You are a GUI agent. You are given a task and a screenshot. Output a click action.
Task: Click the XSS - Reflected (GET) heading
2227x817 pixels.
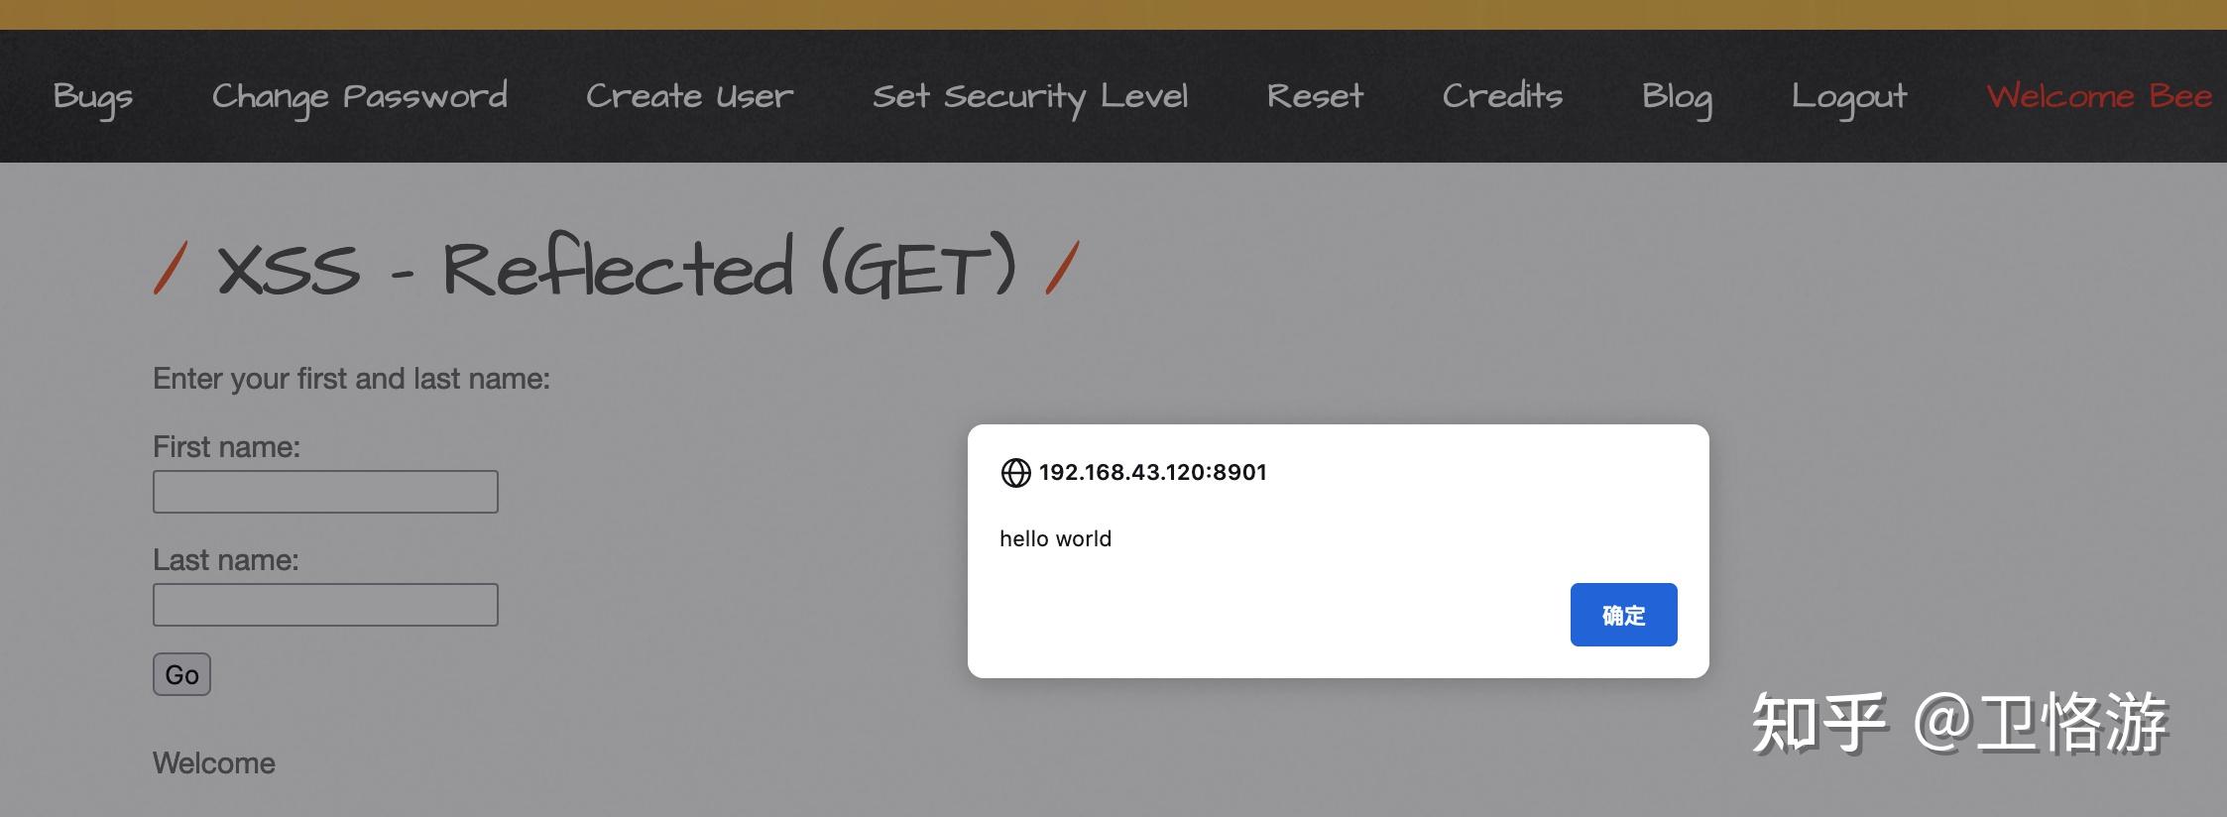coord(616,268)
